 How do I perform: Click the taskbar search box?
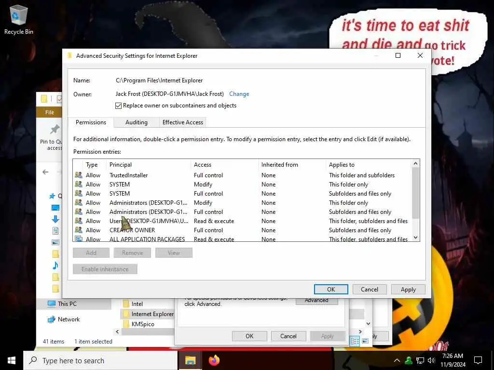(x=100, y=360)
